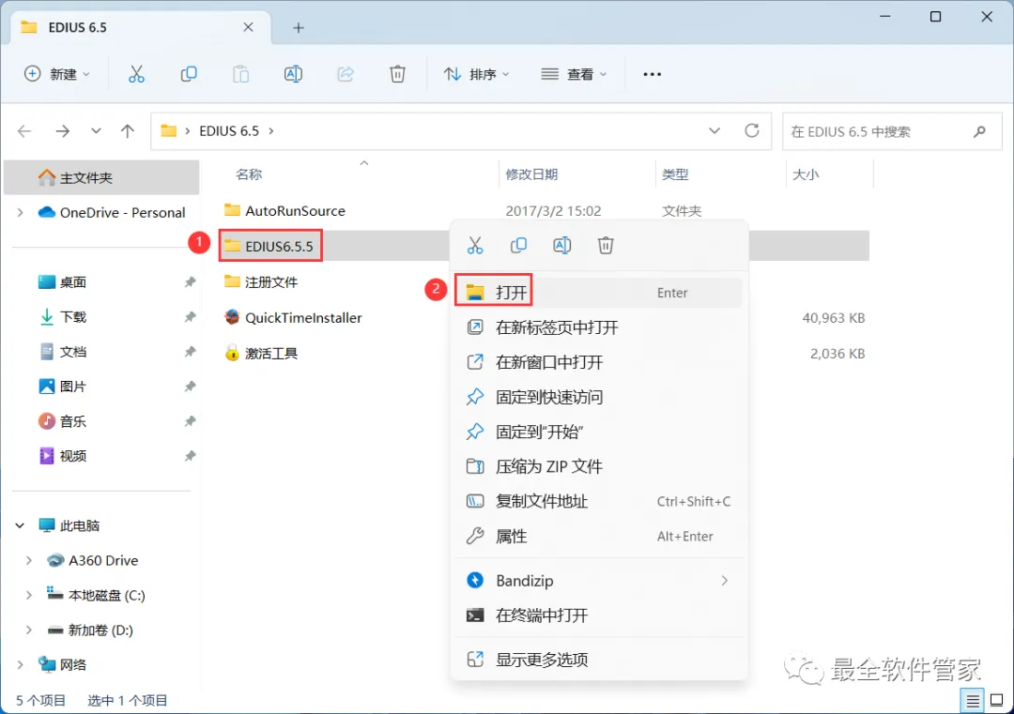Select the 激活工具 file
Image resolution: width=1014 pixels, height=714 pixels.
point(261,354)
